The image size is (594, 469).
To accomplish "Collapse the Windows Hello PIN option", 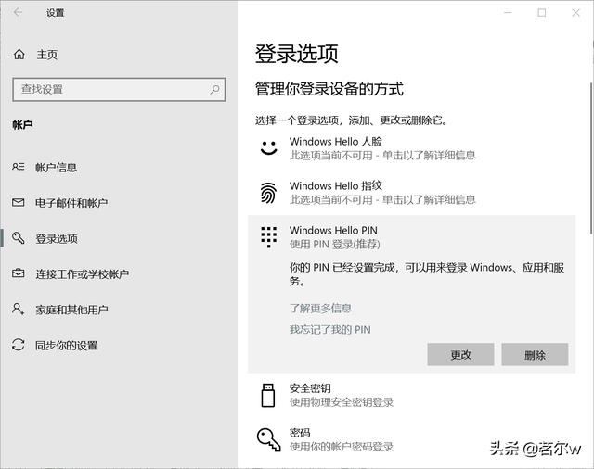I will [x=411, y=237].
